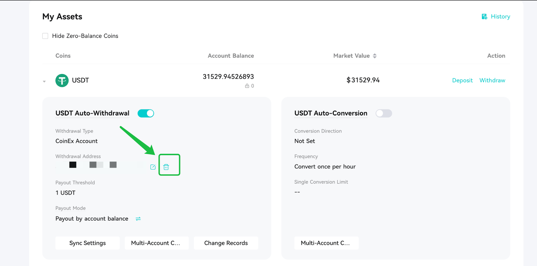Click the Market Value sort arrows
The image size is (537, 266).
pos(375,56)
